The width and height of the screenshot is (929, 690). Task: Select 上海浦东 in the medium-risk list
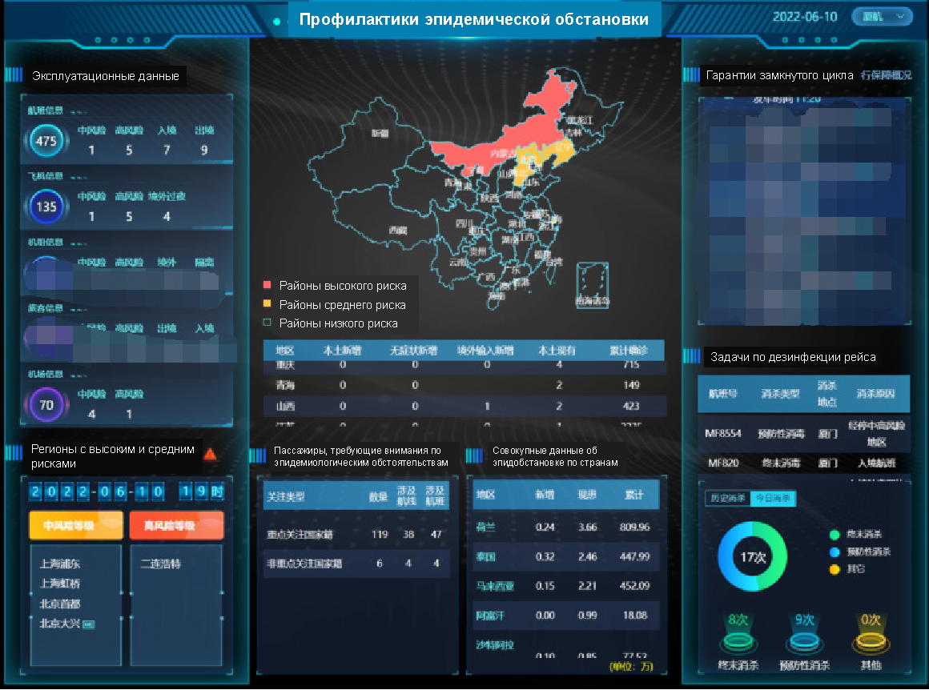point(60,564)
